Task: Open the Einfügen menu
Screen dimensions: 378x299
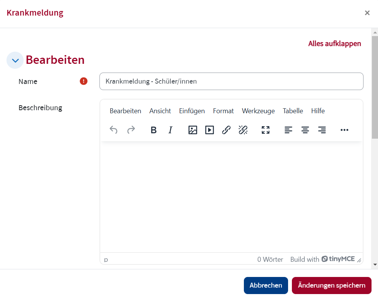Action: (x=192, y=111)
